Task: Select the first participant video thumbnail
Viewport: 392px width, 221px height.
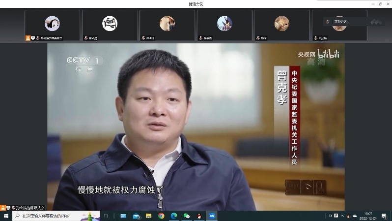Action: pos(52,25)
